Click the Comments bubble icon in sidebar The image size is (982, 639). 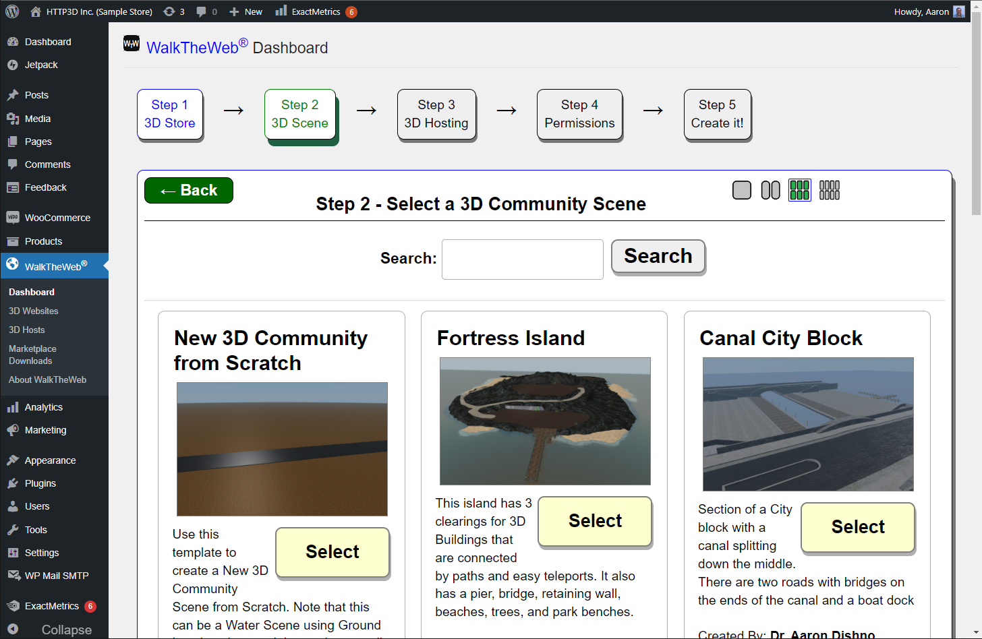tap(13, 164)
